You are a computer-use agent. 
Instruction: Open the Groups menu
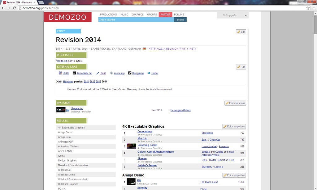152,15
